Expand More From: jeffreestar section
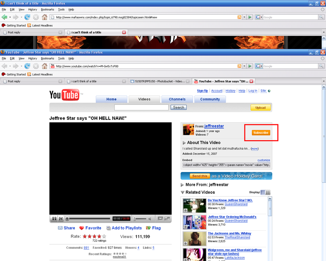 [183, 185]
